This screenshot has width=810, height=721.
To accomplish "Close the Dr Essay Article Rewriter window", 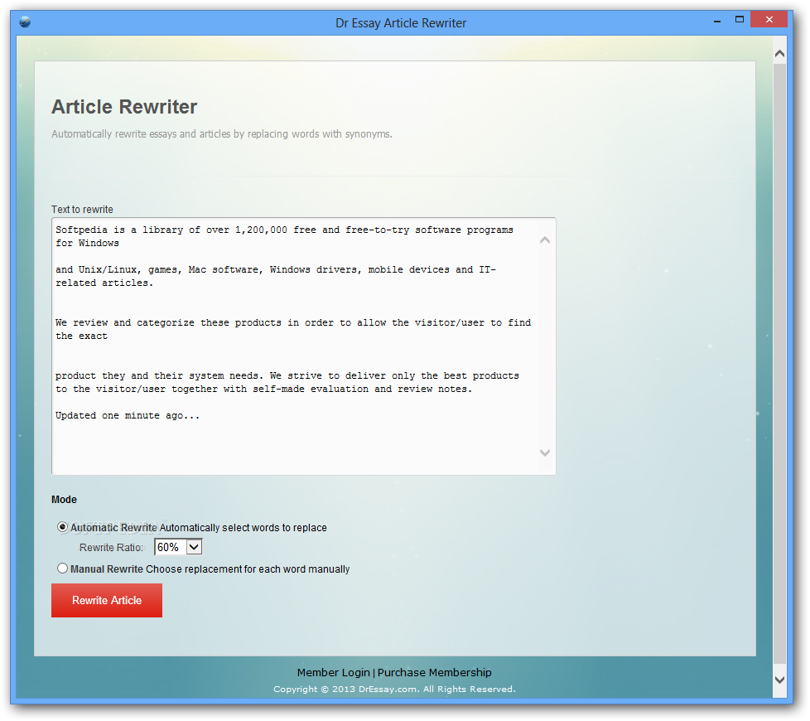I will coord(769,19).
